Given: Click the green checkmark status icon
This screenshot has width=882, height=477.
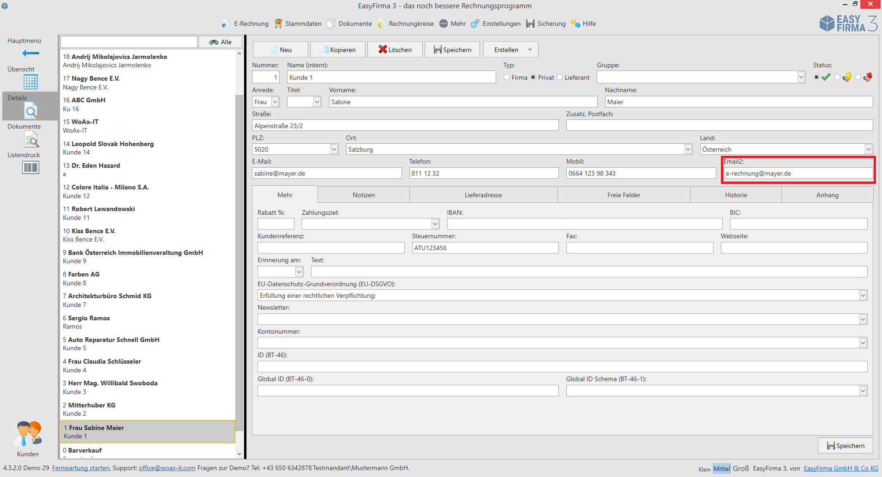Looking at the screenshot, I should 826,77.
